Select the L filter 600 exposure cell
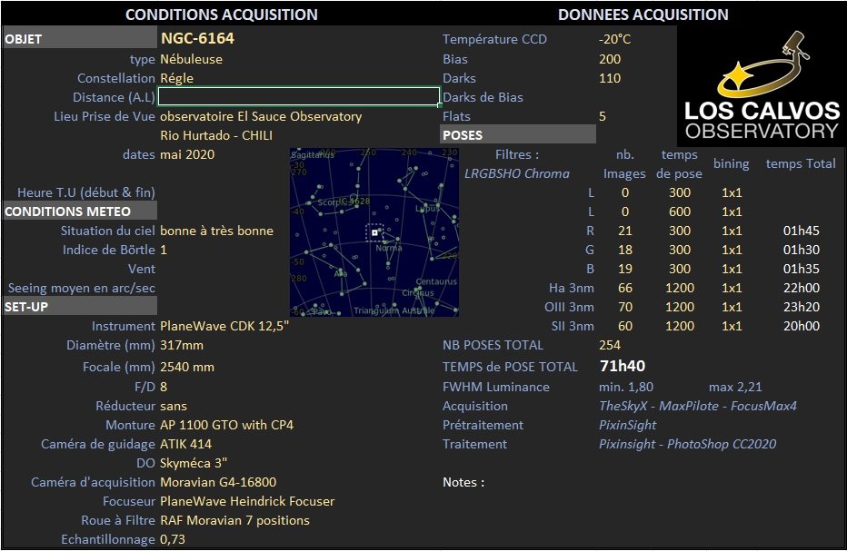Viewport: 847px width, 551px height. coord(680,212)
